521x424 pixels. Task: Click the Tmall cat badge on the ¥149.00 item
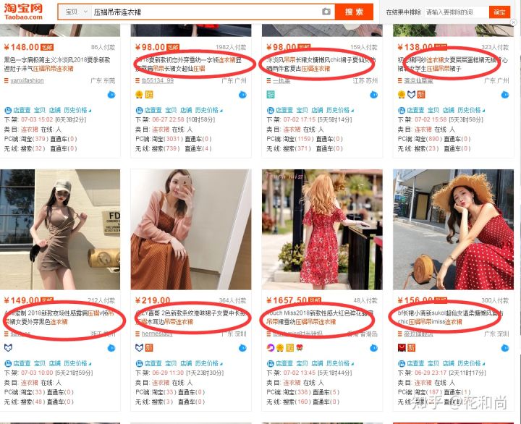tap(8, 348)
